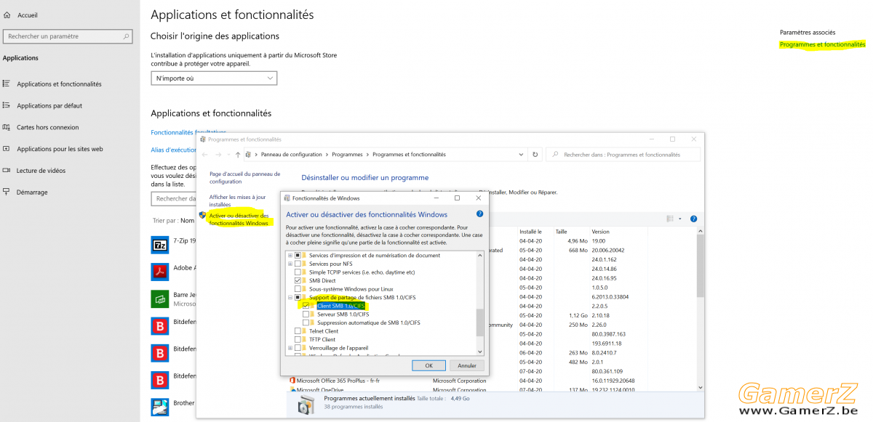
Task: Click the Accueil home icon in Settings sidebar
Action: coord(7,15)
